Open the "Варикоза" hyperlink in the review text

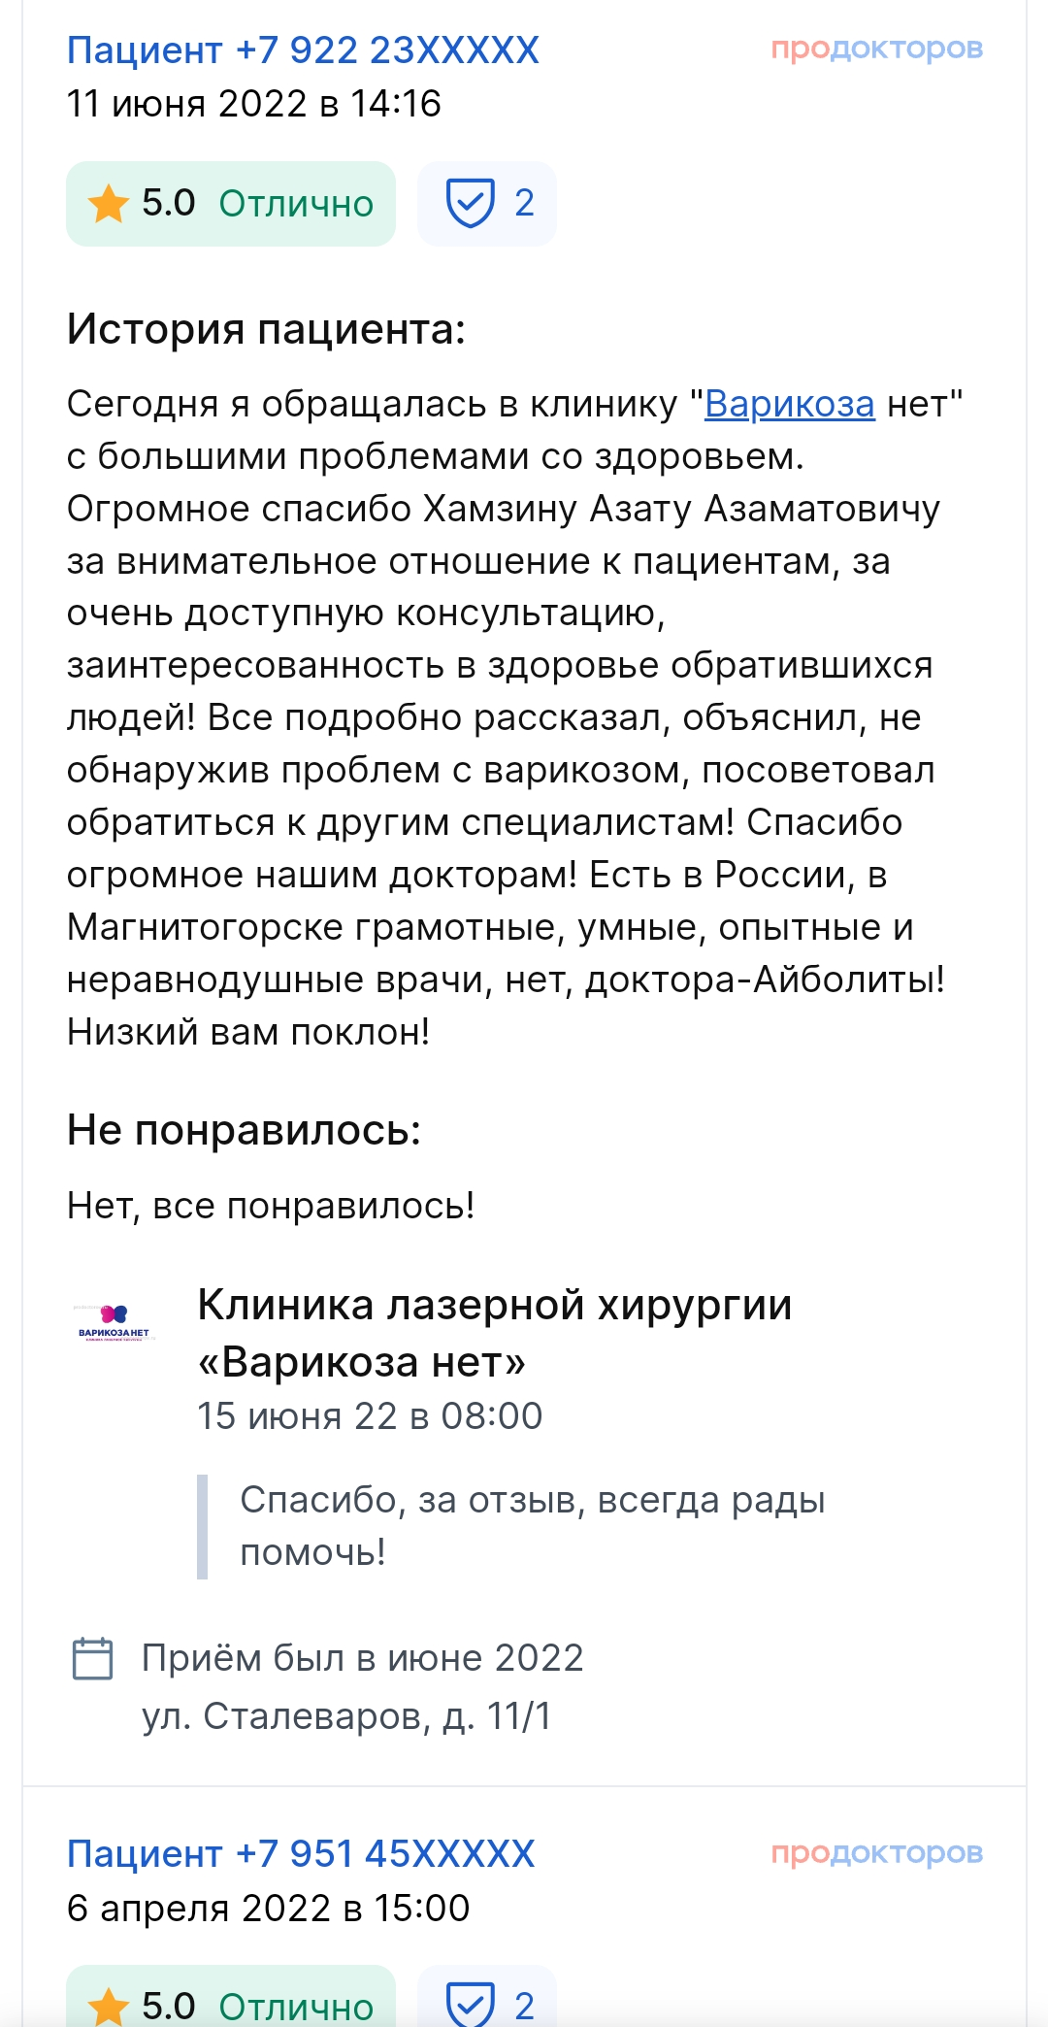[789, 404]
